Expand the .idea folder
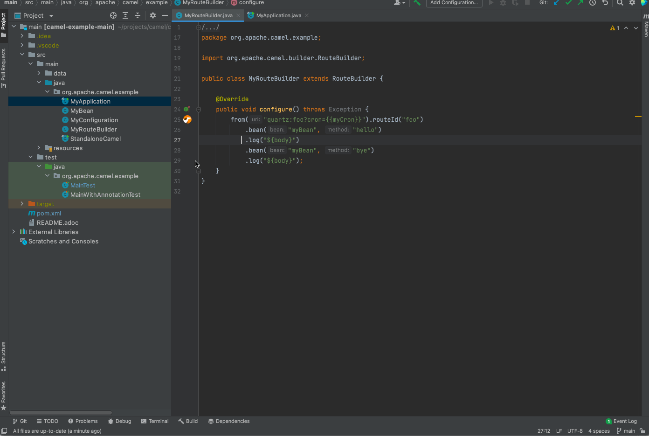 click(x=22, y=36)
